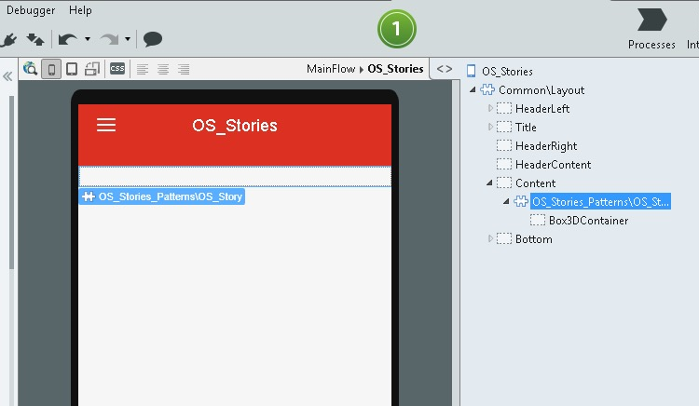Collapse the OS_Stories_Patterns\OS_St... node

506,201
